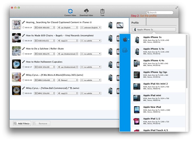
Task: Choose Apple iPad mini profile
Action: coord(158,98)
